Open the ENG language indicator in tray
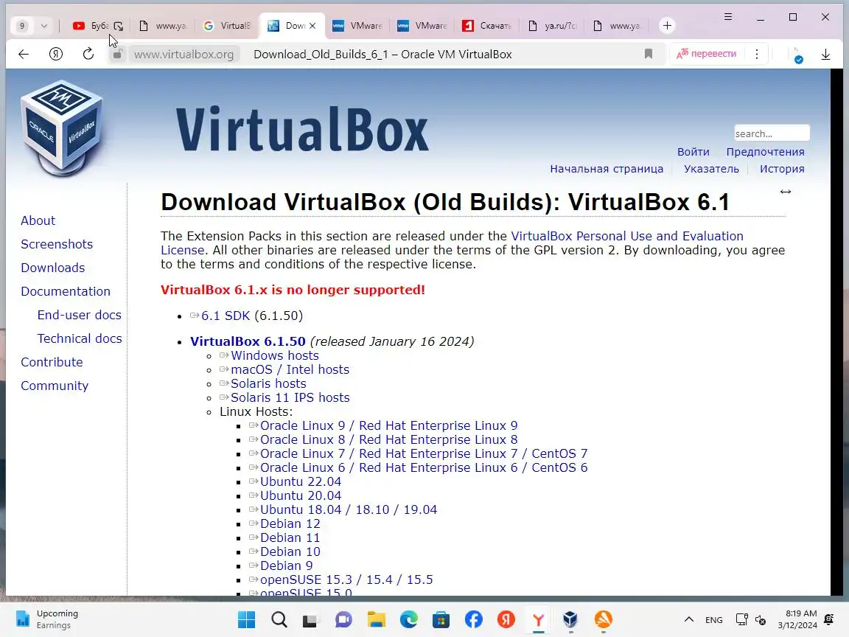The image size is (849, 637). coord(713,619)
